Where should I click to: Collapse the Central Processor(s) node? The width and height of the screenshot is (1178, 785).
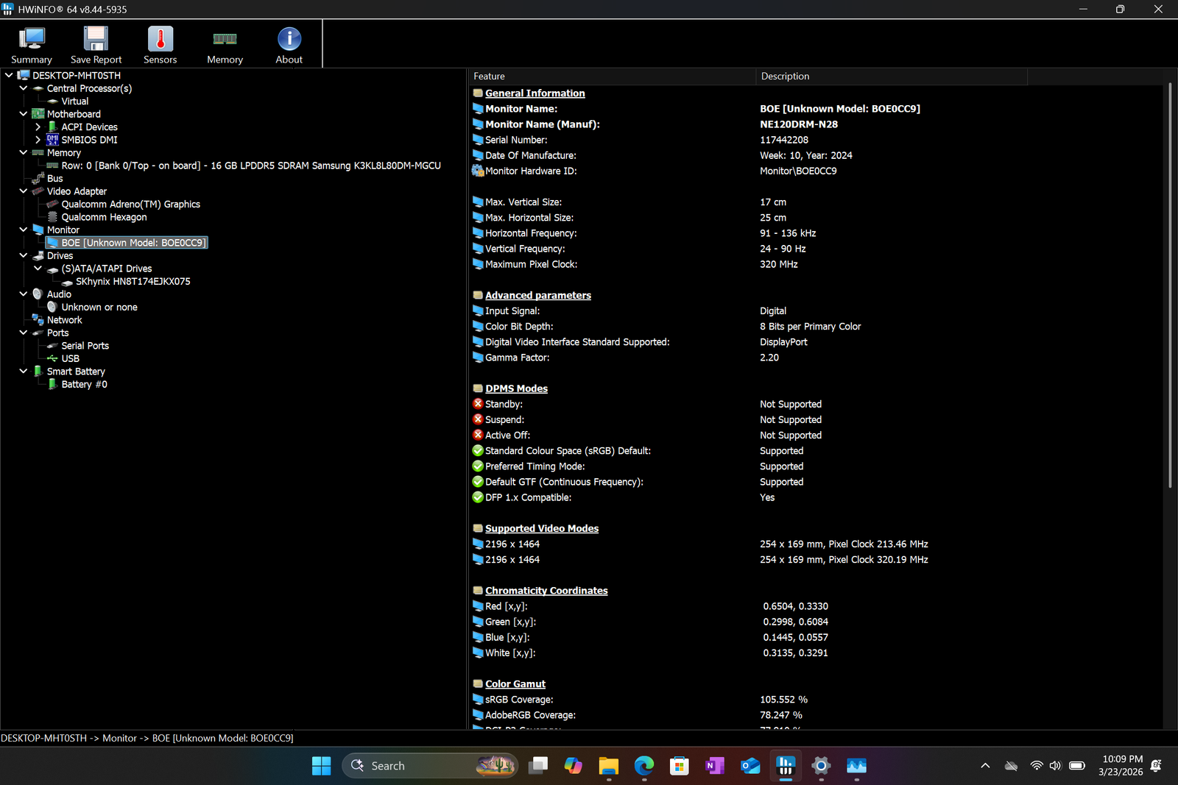coord(24,88)
